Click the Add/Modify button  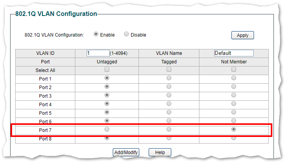click(x=126, y=152)
